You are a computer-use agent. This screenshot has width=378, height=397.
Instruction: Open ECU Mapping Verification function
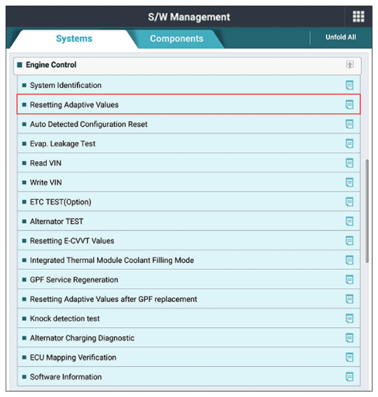(189, 357)
